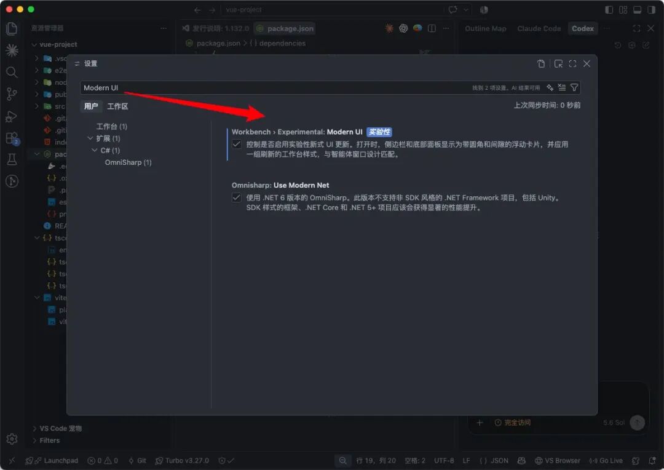Uncheck the Modern UI experimental setting
Screen dimensions: 664x470
click(237, 145)
